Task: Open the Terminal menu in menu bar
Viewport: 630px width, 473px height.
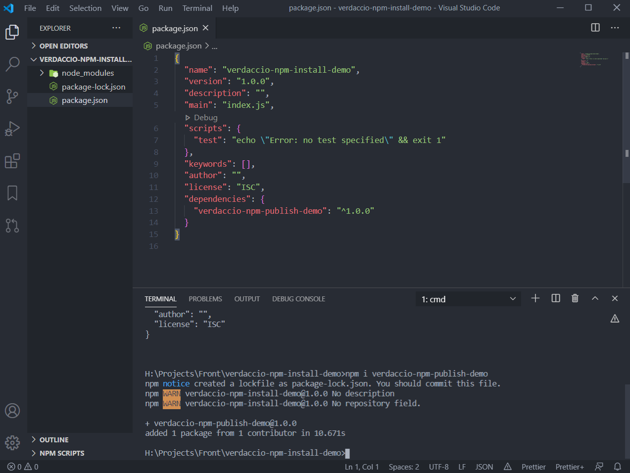Action: click(x=197, y=8)
